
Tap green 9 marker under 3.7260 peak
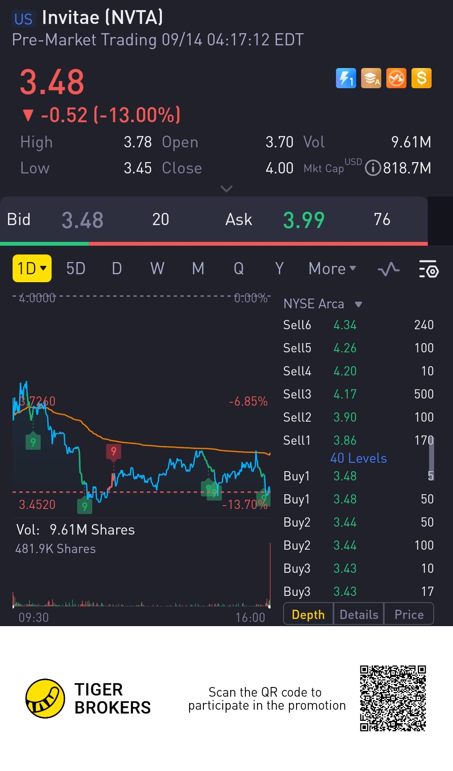tap(33, 441)
